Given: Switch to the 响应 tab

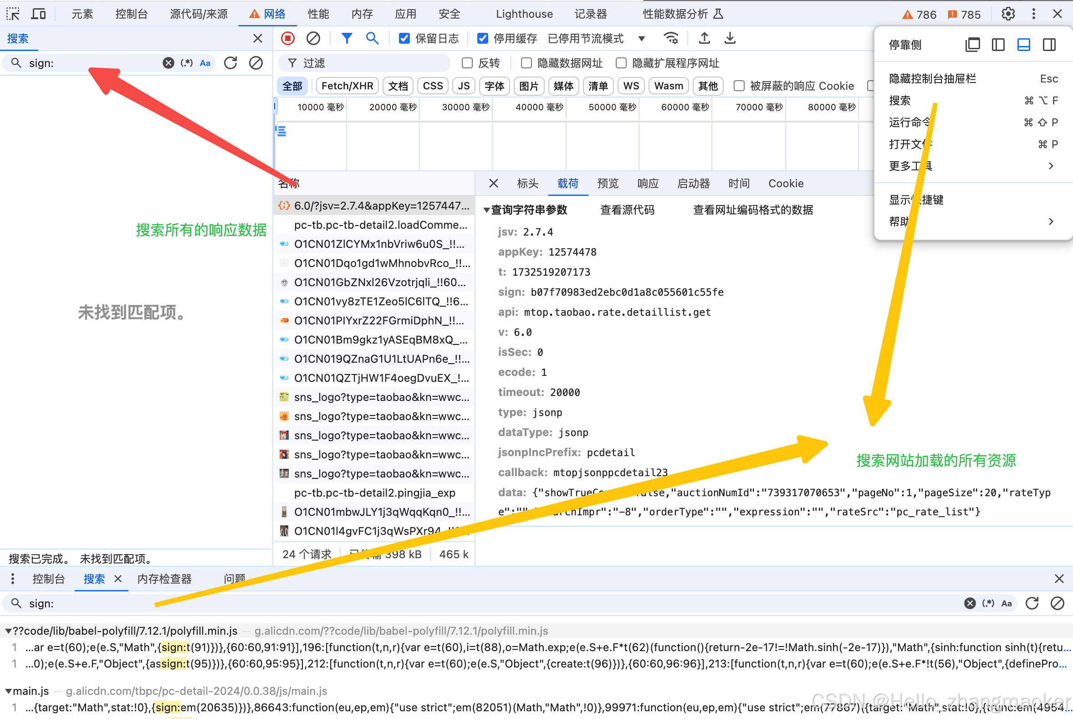Looking at the screenshot, I should click(648, 184).
